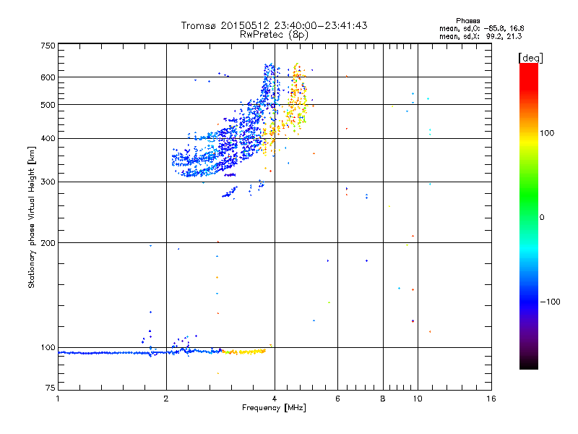
Task: Click the colorbar label '0'
Action: point(542,218)
